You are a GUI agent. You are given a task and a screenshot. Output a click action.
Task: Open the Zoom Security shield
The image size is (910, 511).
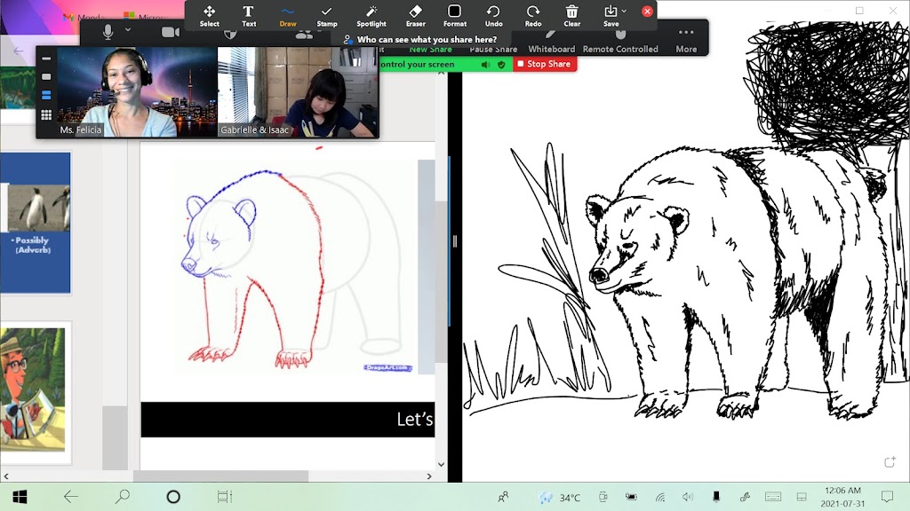tap(230, 35)
